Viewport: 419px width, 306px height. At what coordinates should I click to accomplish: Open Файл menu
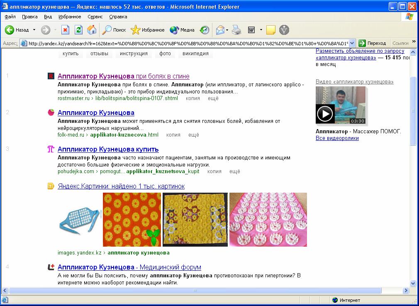point(10,17)
